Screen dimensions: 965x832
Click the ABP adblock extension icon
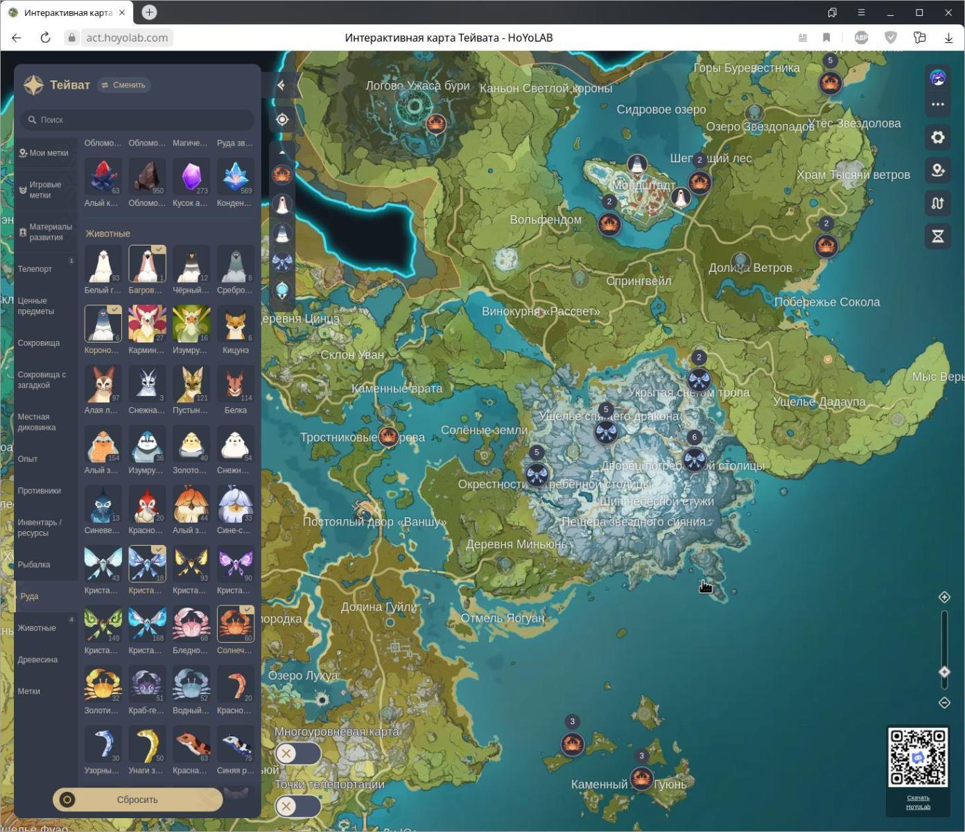click(x=861, y=37)
